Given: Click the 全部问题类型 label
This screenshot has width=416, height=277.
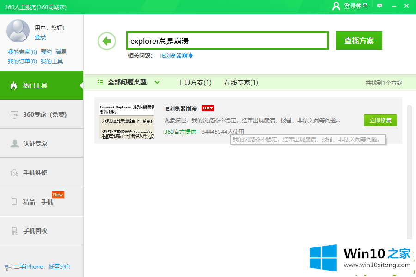Looking at the screenshot, I should (x=127, y=83).
